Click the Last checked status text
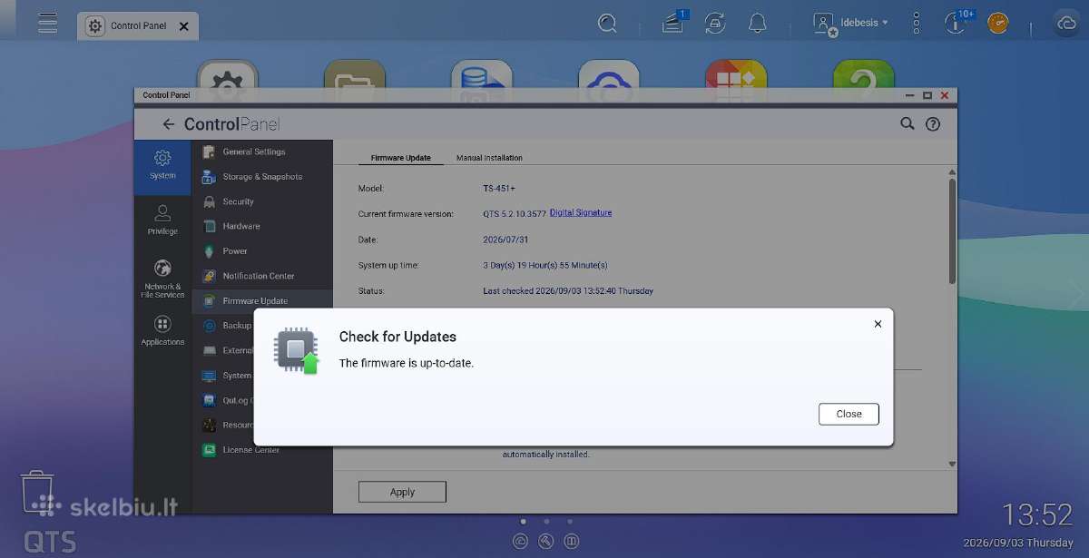This screenshot has height=558, width=1089. [x=568, y=291]
